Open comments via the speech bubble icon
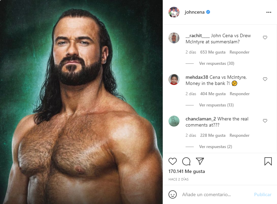Viewport: 277px width, 204px height. 186,161
